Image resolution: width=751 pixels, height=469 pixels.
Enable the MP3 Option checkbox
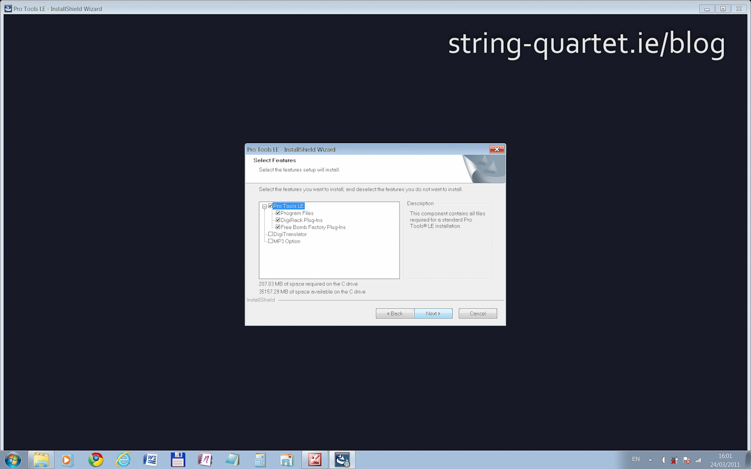[270, 241]
